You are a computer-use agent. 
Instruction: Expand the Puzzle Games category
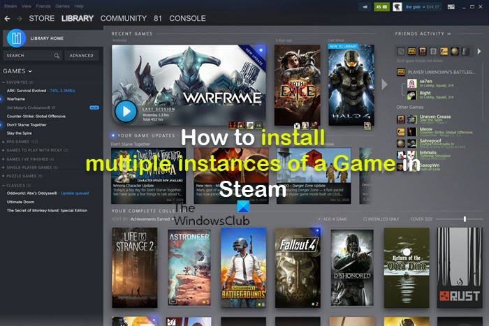point(3,176)
